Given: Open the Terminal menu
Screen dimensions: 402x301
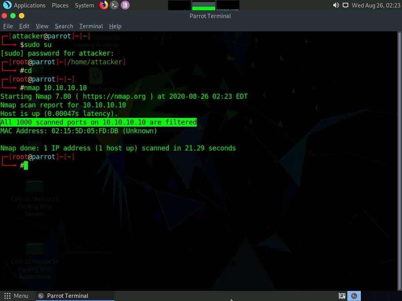Looking at the screenshot, I should (91, 26).
